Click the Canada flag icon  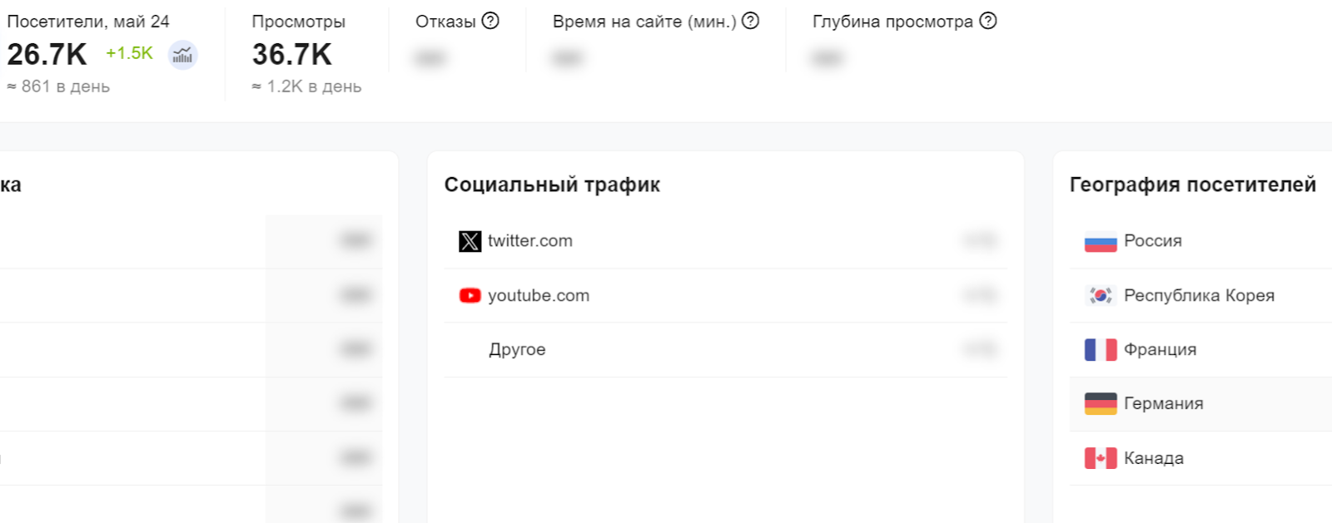click(x=1100, y=458)
